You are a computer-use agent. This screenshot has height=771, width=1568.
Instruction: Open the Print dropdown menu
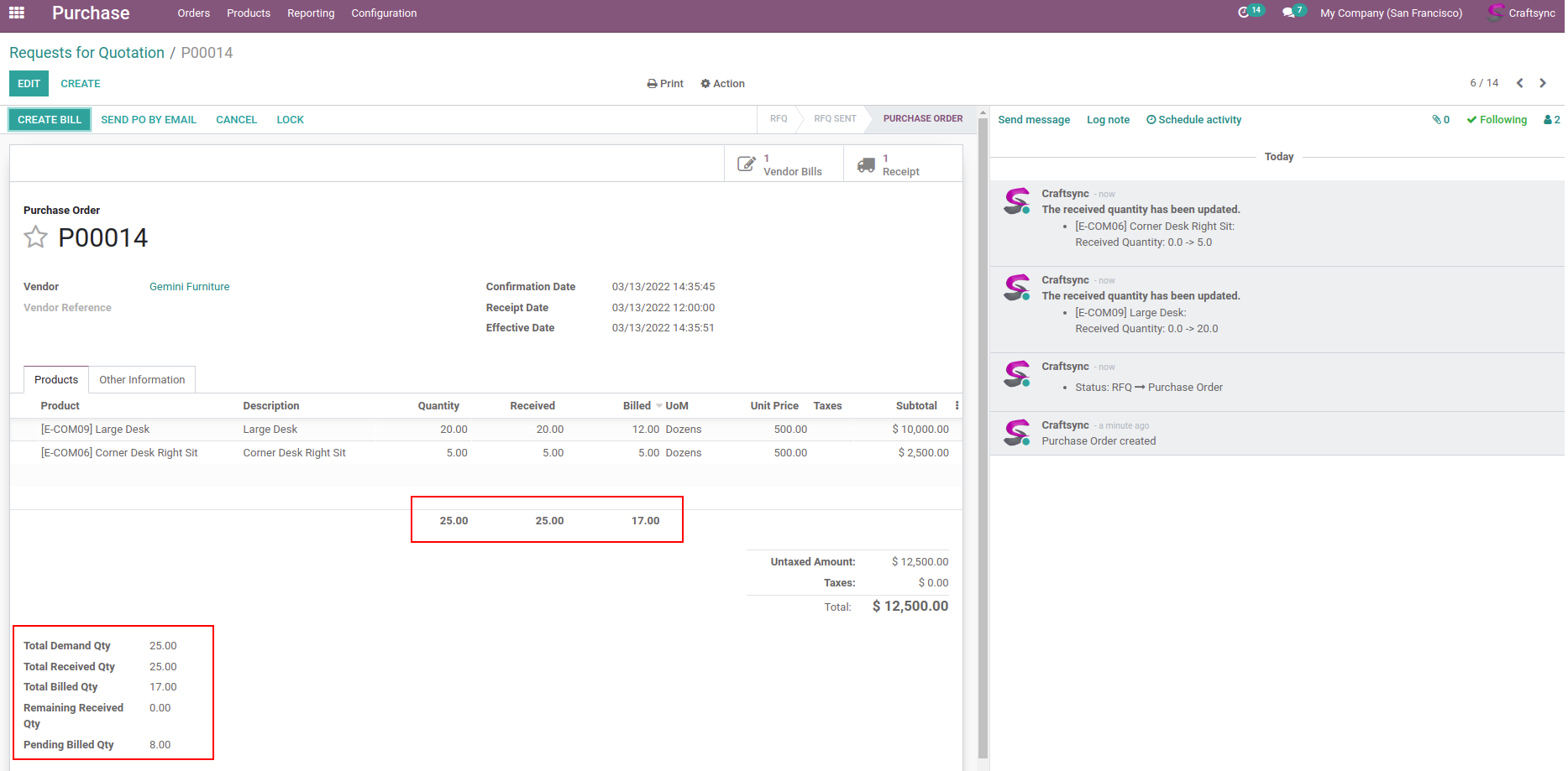point(665,84)
